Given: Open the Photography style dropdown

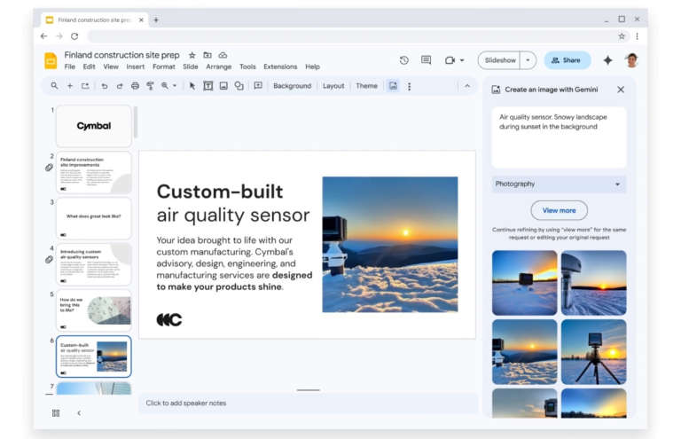Looking at the screenshot, I should pyautogui.click(x=559, y=184).
